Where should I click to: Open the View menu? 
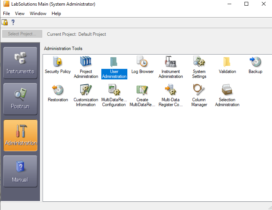point(20,14)
